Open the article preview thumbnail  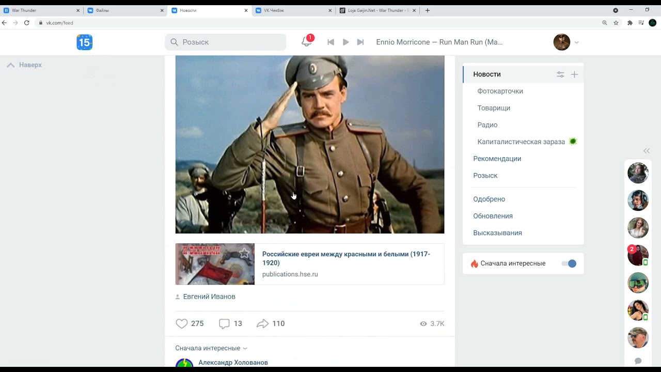[x=215, y=264]
